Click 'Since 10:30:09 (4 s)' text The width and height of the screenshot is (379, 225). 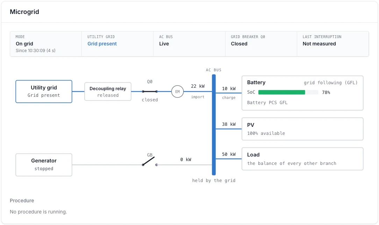pyautogui.click(x=36, y=50)
